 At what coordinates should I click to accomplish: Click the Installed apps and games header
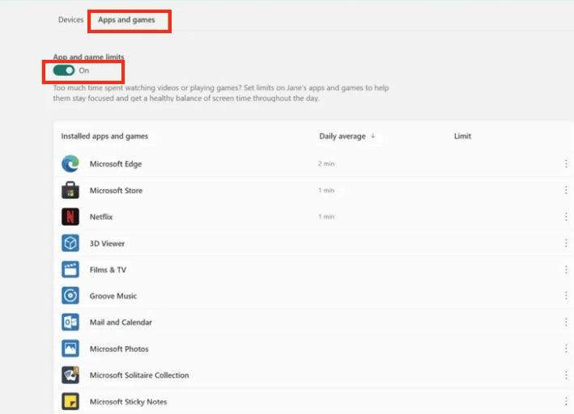(x=104, y=137)
